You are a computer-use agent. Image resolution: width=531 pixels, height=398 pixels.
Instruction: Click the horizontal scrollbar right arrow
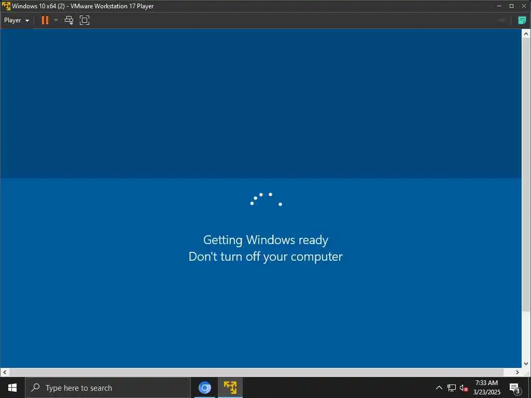click(517, 372)
